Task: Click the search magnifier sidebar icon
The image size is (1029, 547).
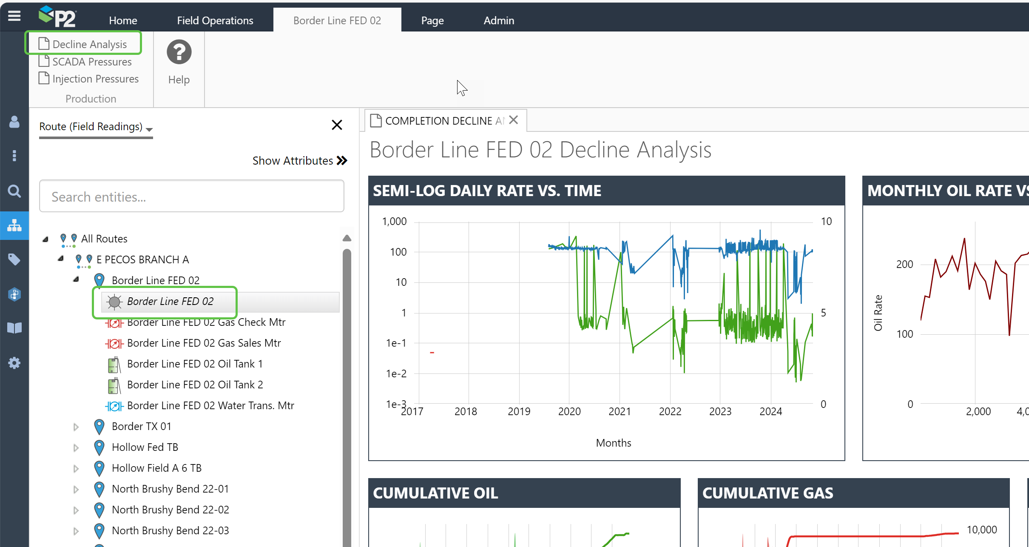Action: point(14,191)
